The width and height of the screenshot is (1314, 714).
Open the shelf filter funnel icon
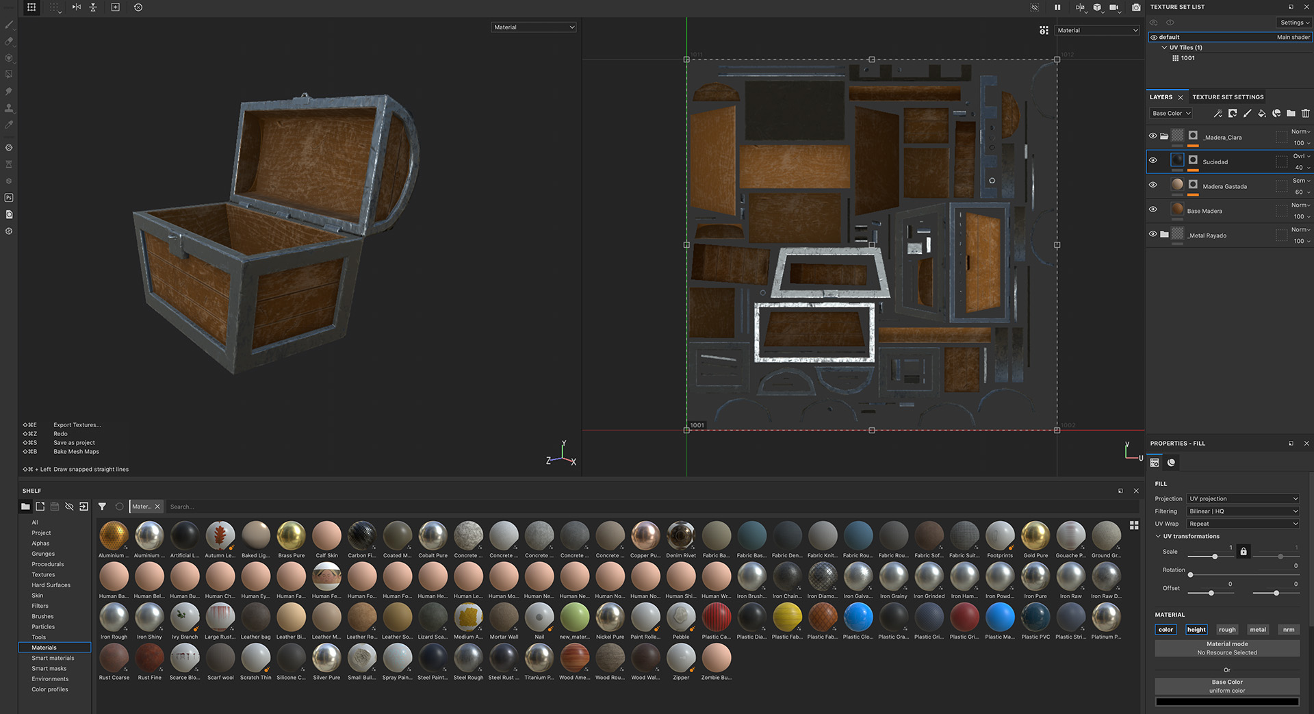coord(102,507)
